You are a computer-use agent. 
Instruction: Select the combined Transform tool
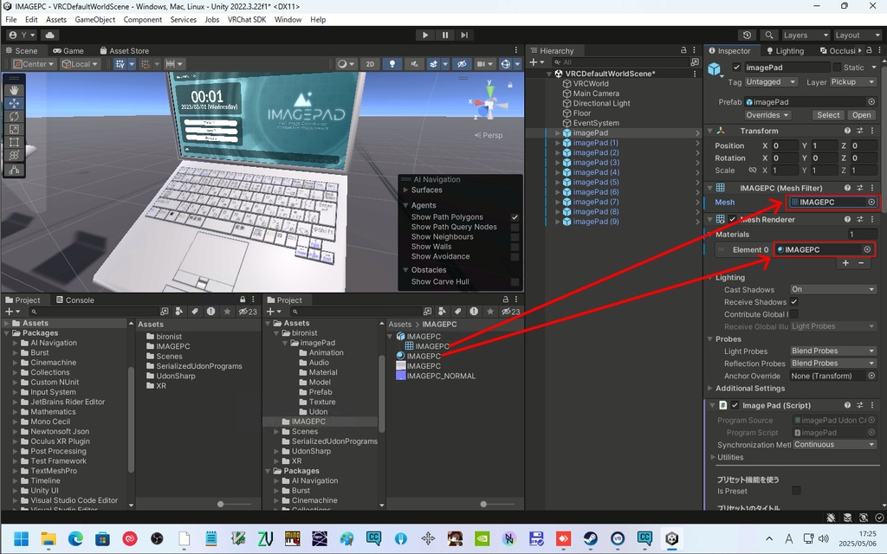[x=14, y=155]
